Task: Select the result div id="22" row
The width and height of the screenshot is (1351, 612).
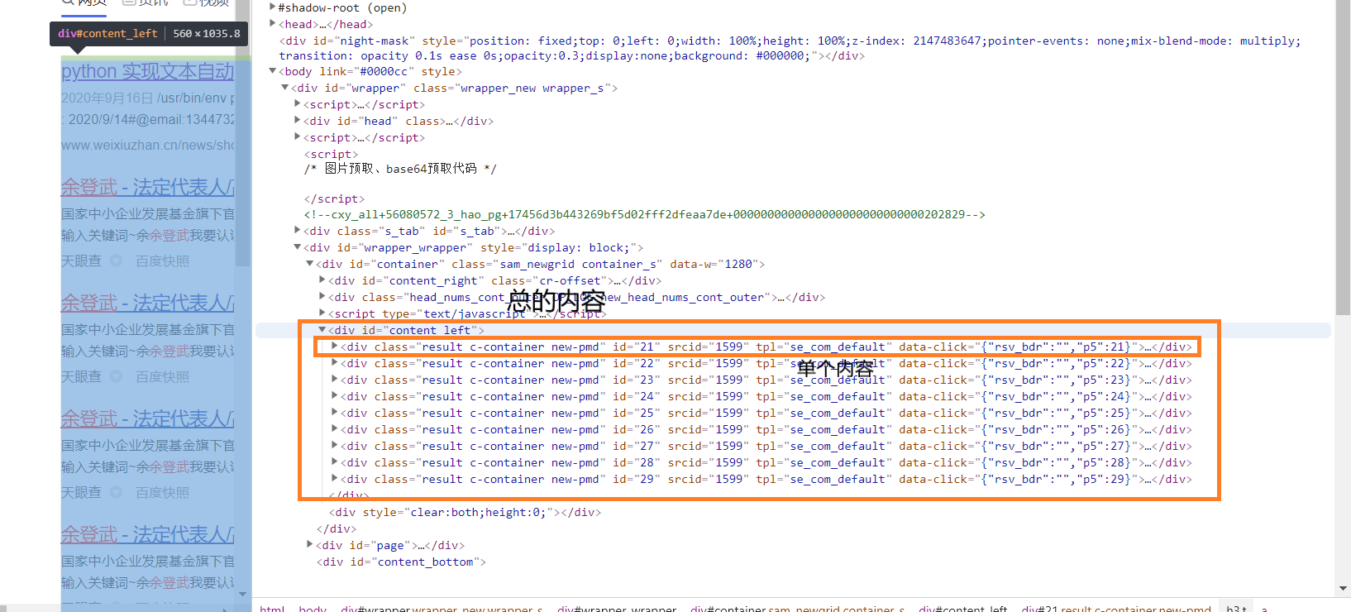Action: coord(766,364)
